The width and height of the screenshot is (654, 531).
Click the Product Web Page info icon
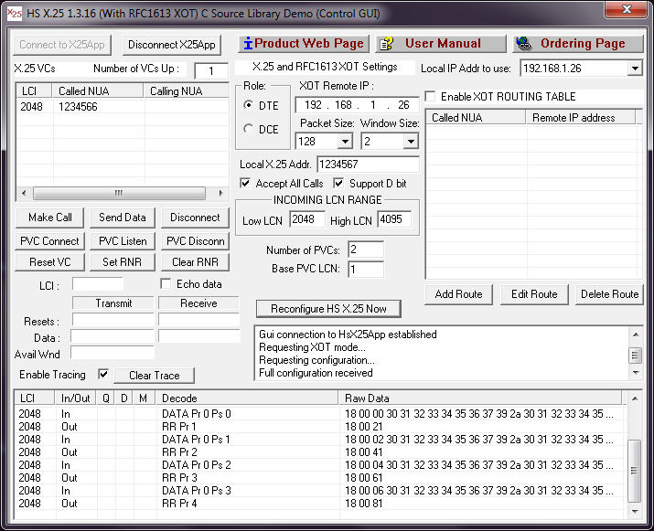[x=248, y=44]
